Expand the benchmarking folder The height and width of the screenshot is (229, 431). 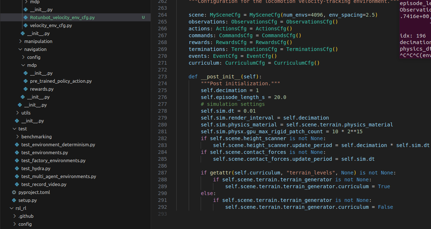pos(37,137)
